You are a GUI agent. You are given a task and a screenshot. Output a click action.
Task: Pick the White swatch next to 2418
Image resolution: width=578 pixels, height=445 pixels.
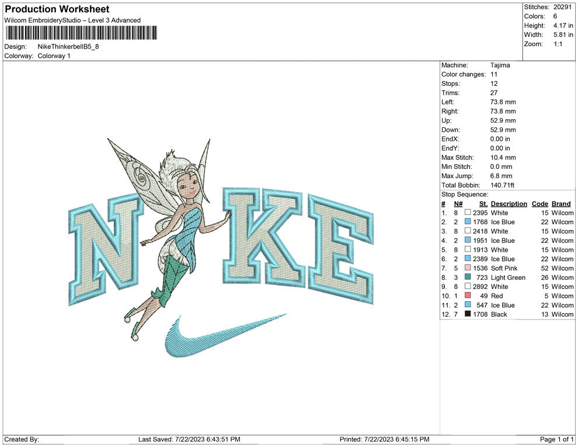pyautogui.click(x=468, y=231)
